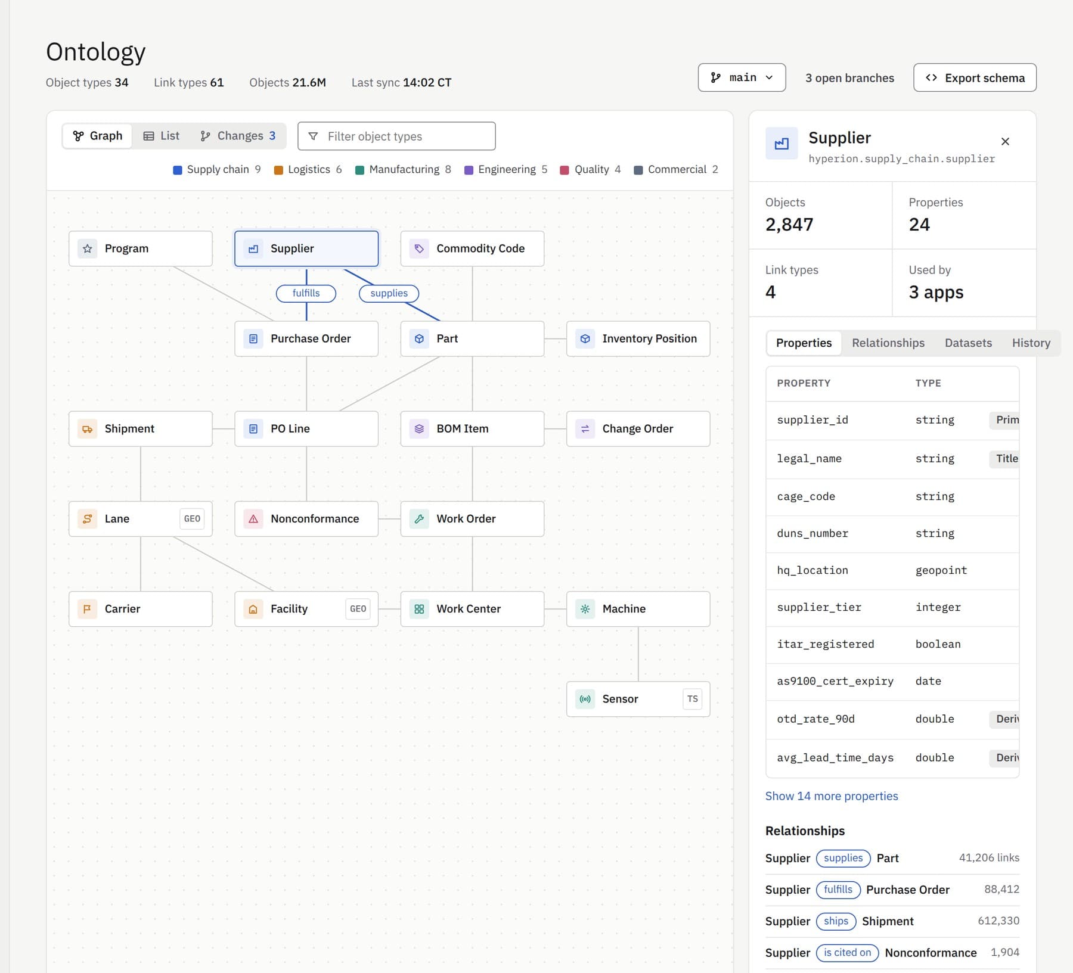Click the Manufacturing teal legend swatch
Viewport: 1073px width, 973px height.
[x=359, y=170]
